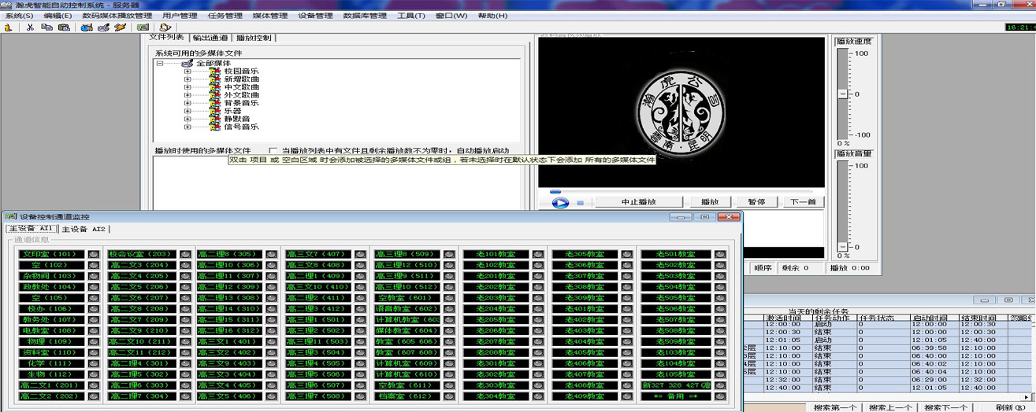Click the Copy icon in the toolbar
The width and height of the screenshot is (1036, 412).
click(x=46, y=28)
